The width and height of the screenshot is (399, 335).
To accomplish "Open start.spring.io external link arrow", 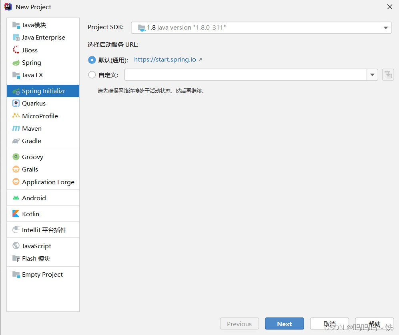I will (201, 60).
